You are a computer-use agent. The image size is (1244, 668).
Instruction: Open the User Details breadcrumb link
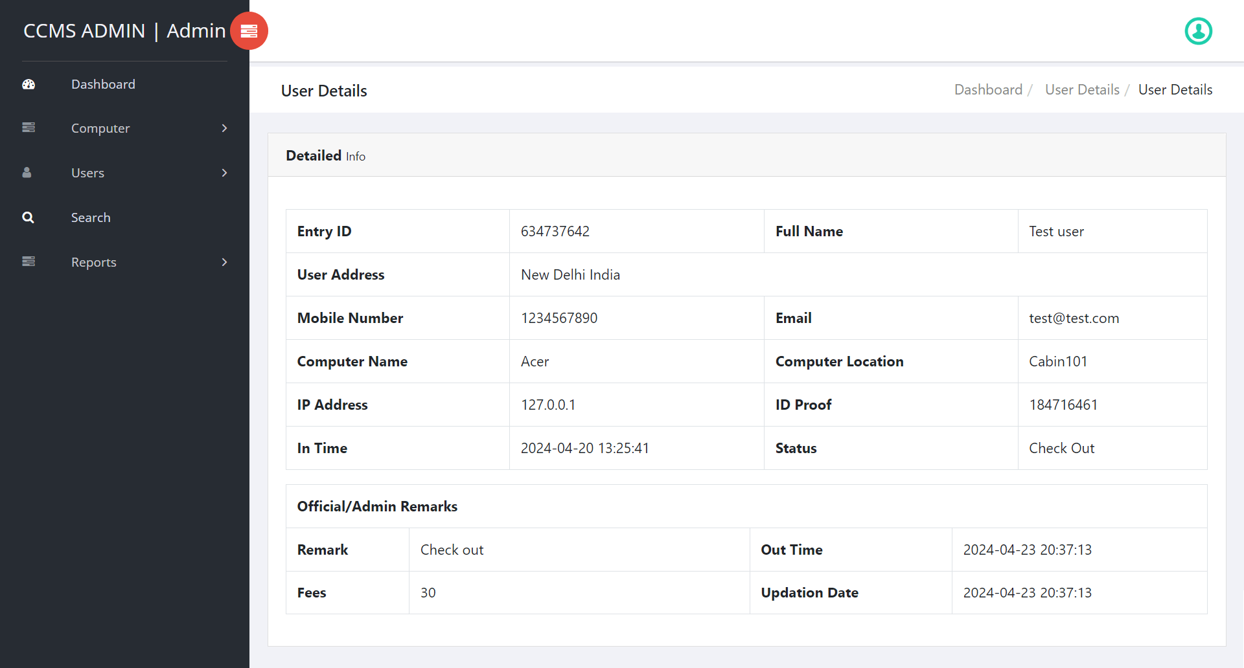click(1082, 89)
